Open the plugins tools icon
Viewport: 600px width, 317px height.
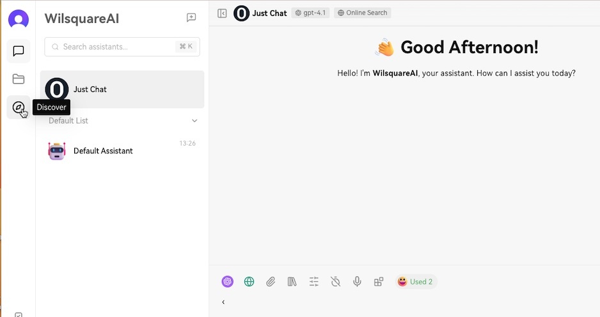pyautogui.click(x=379, y=282)
